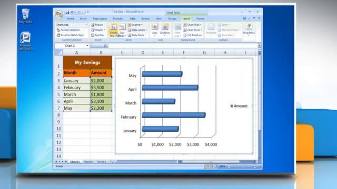337x189 pixels.
Task: Select column A header
Action: (x=76, y=52)
